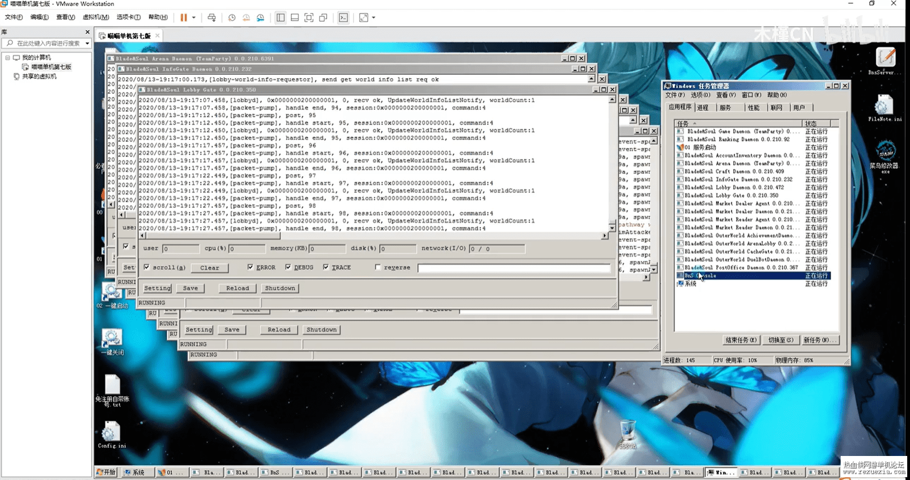
Task: Click the Save button in Lobby Gate
Action: pos(190,288)
